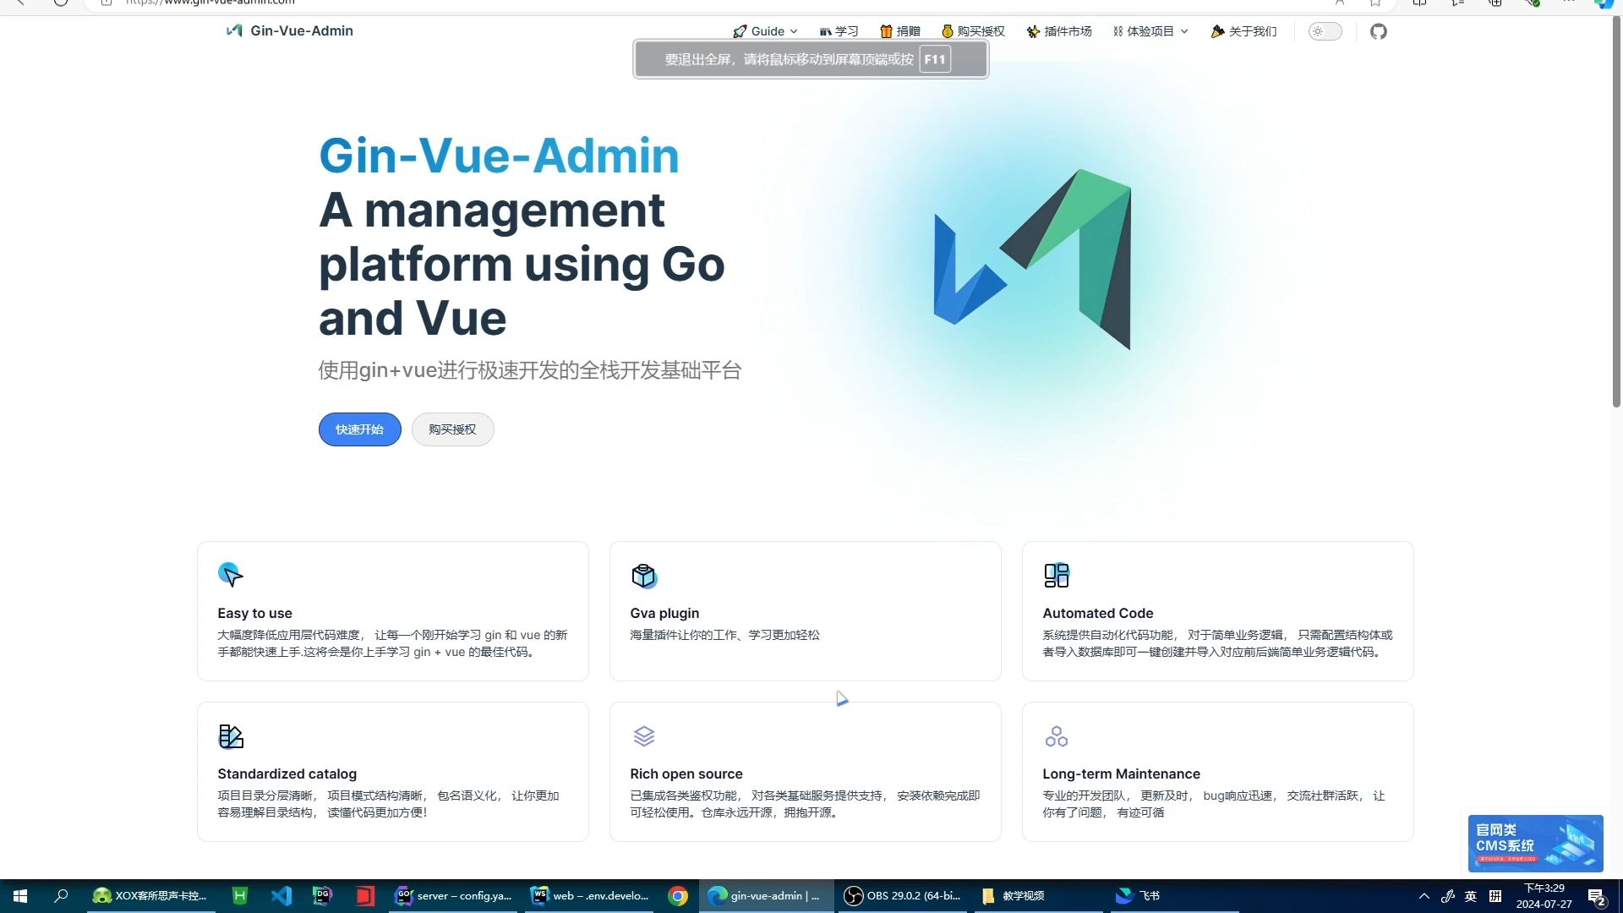Click the Standardized catalog heading

click(x=287, y=774)
